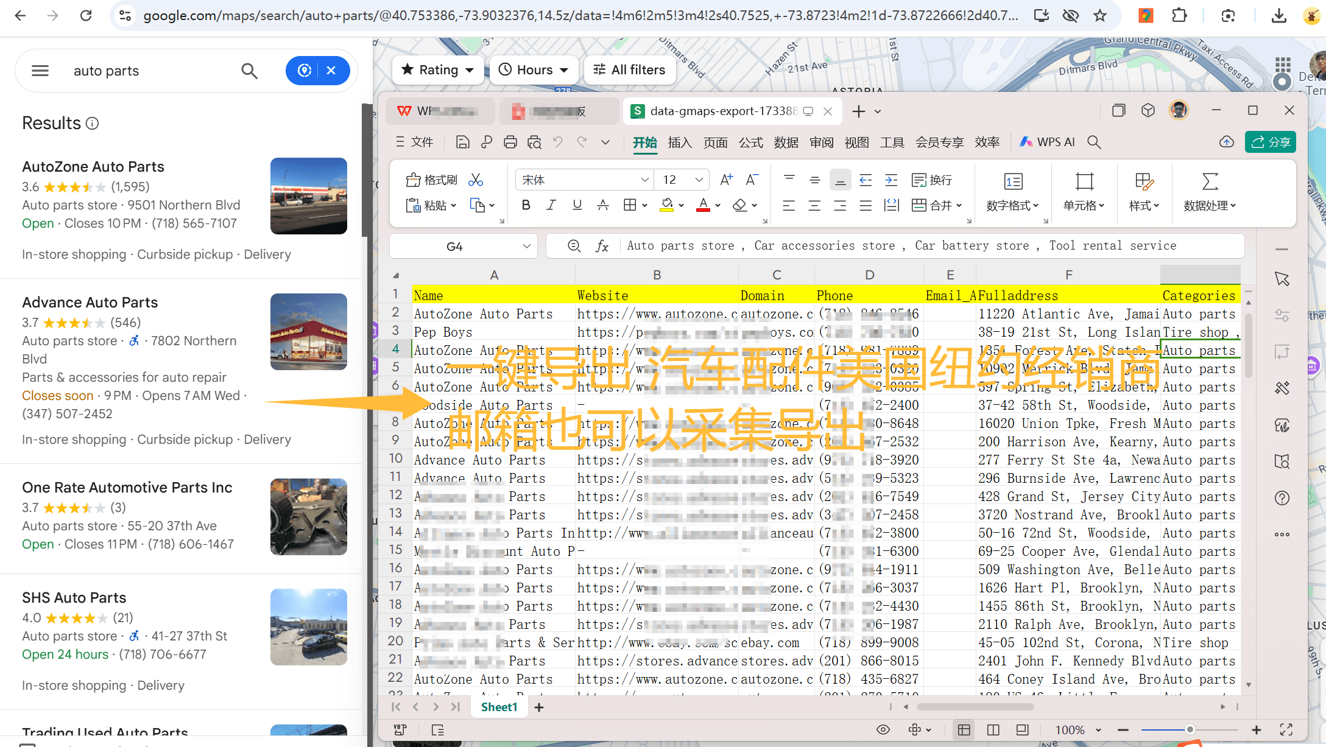Open the 数字格式 number format dropdown
Screen dimensions: 1326x747
click(x=1013, y=206)
